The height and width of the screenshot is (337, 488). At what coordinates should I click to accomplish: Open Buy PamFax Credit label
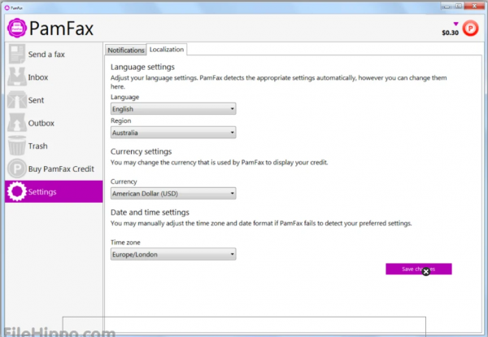point(61,168)
